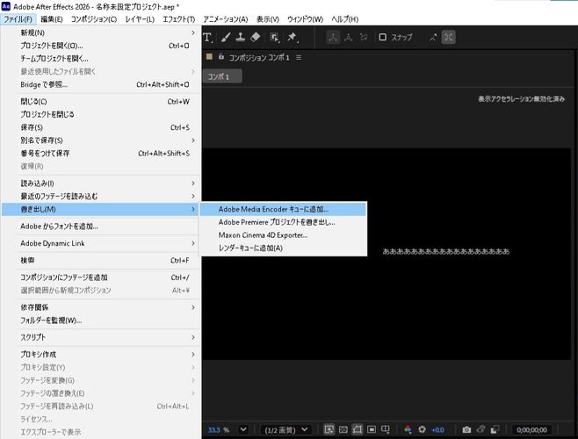
Task: Expand the プロキシ作成 submenu
Action: (x=101, y=354)
